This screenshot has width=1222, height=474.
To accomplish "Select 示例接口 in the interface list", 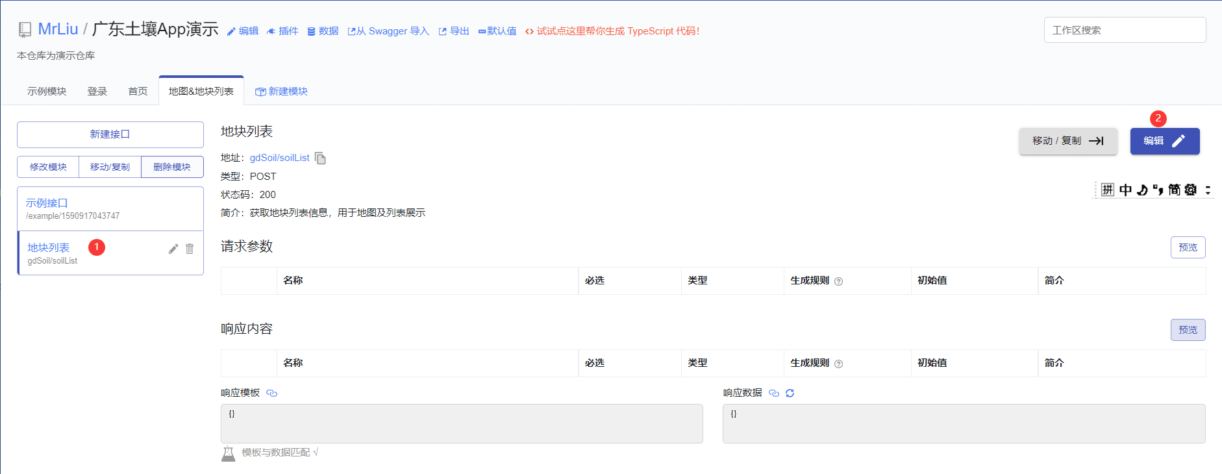I will [47, 203].
